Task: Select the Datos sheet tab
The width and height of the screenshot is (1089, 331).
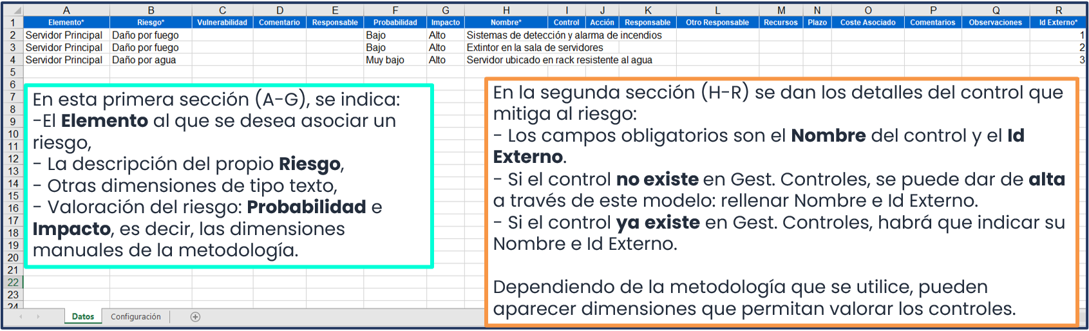Action: tap(83, 317)
